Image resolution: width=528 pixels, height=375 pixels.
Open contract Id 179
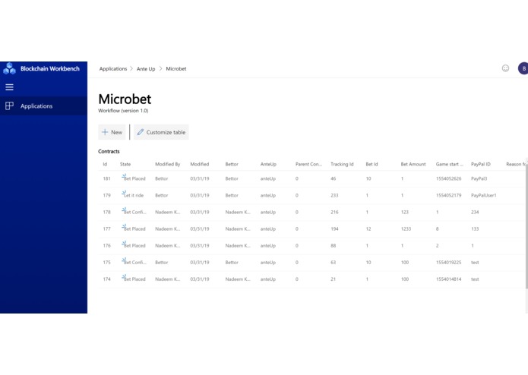point(107,195)
